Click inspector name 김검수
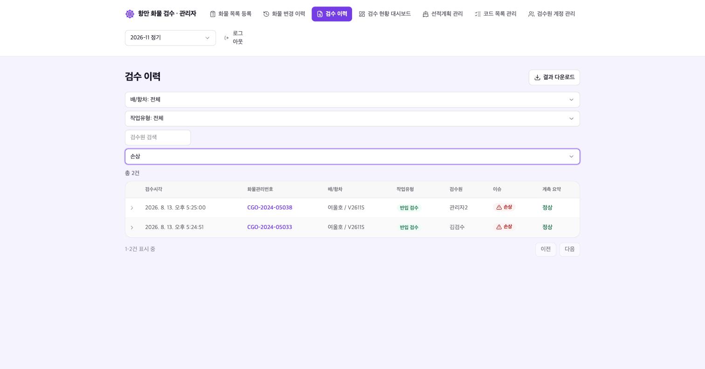This screenshot has height=369, width=705. click(x=457, y=227)
